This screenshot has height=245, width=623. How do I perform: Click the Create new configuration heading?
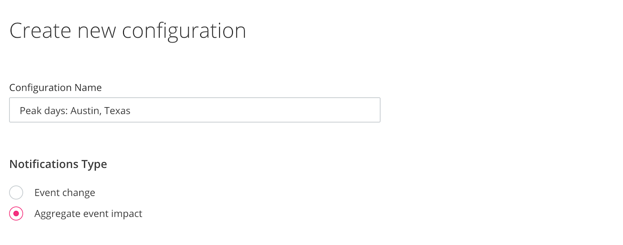tap(128, 30)
